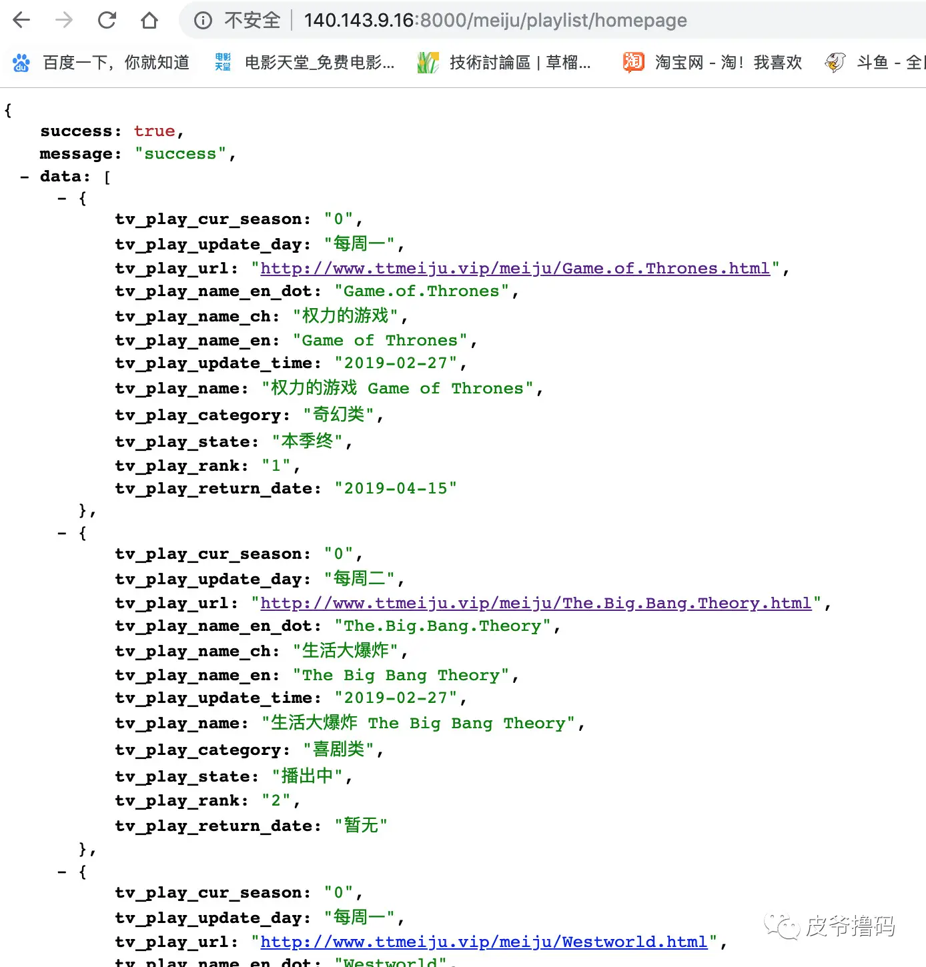Click the return date "2019-04-15"
This screenshot has width=926, height=967.
pyautogui.click(x=396, y=489)
